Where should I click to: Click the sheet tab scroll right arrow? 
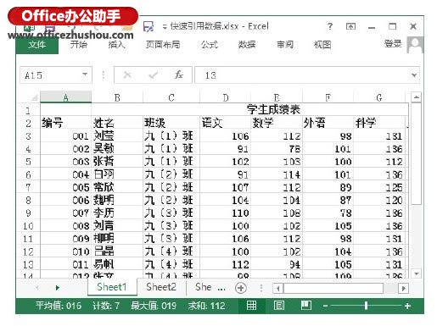(58, 288)
